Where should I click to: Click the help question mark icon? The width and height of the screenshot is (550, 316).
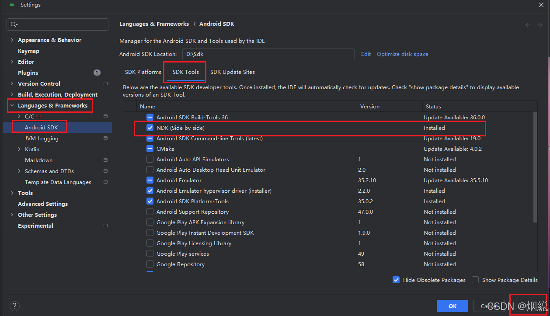14,306
